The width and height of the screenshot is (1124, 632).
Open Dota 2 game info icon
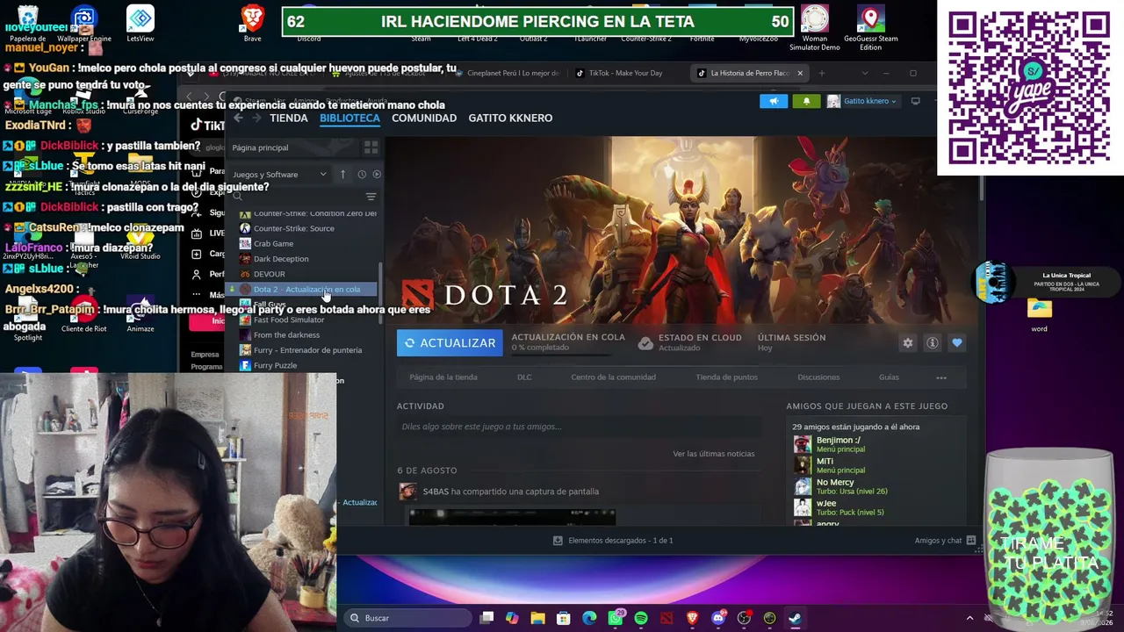point(933,343)
